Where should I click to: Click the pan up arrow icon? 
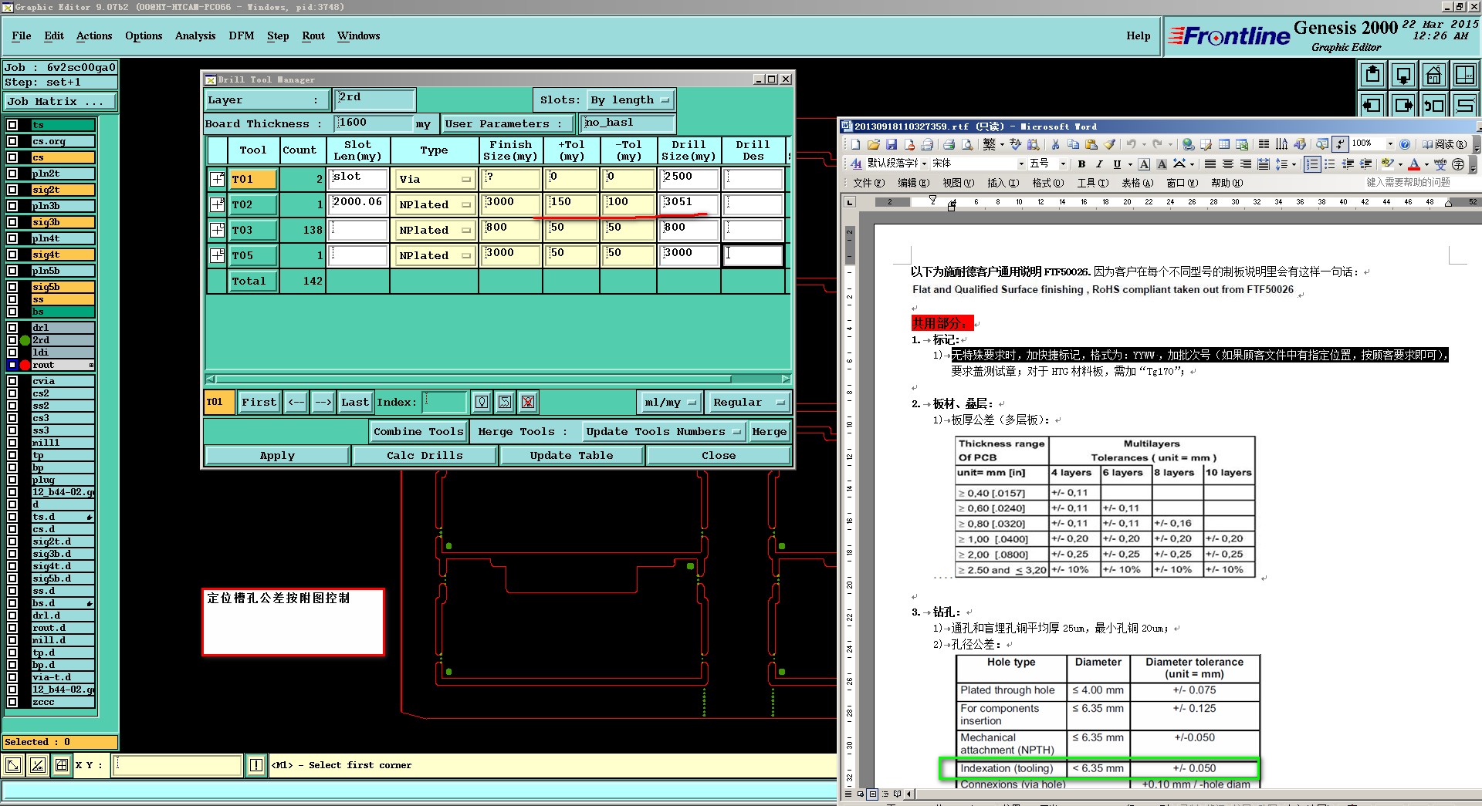click(1372, 76)
